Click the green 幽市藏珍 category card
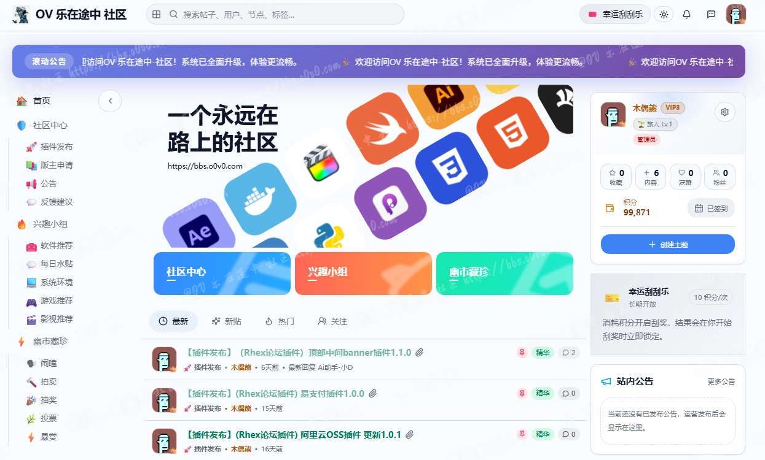765x460 pixels. point(504,274)
